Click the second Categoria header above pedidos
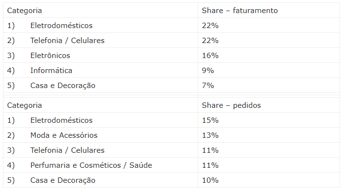The height and width of the screenshot is (191, 343). 100,105
